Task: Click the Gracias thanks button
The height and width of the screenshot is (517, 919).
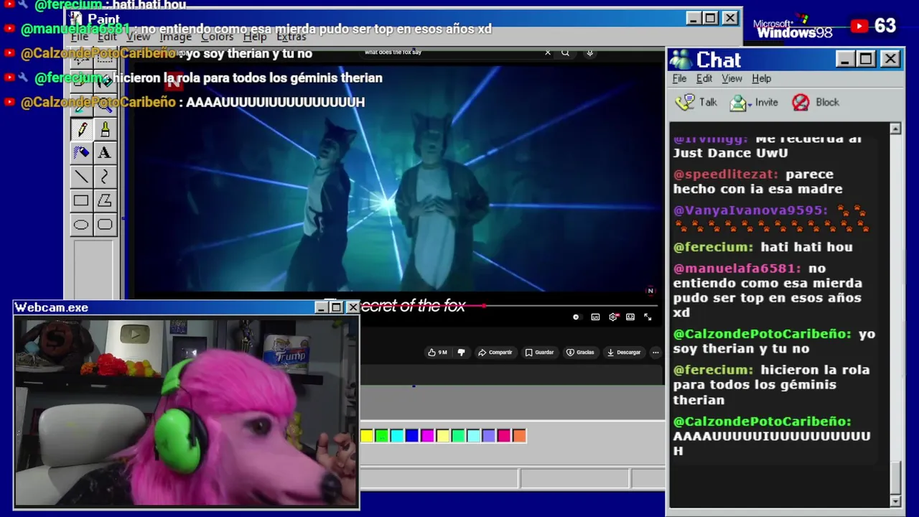Action: click(580, 353)
